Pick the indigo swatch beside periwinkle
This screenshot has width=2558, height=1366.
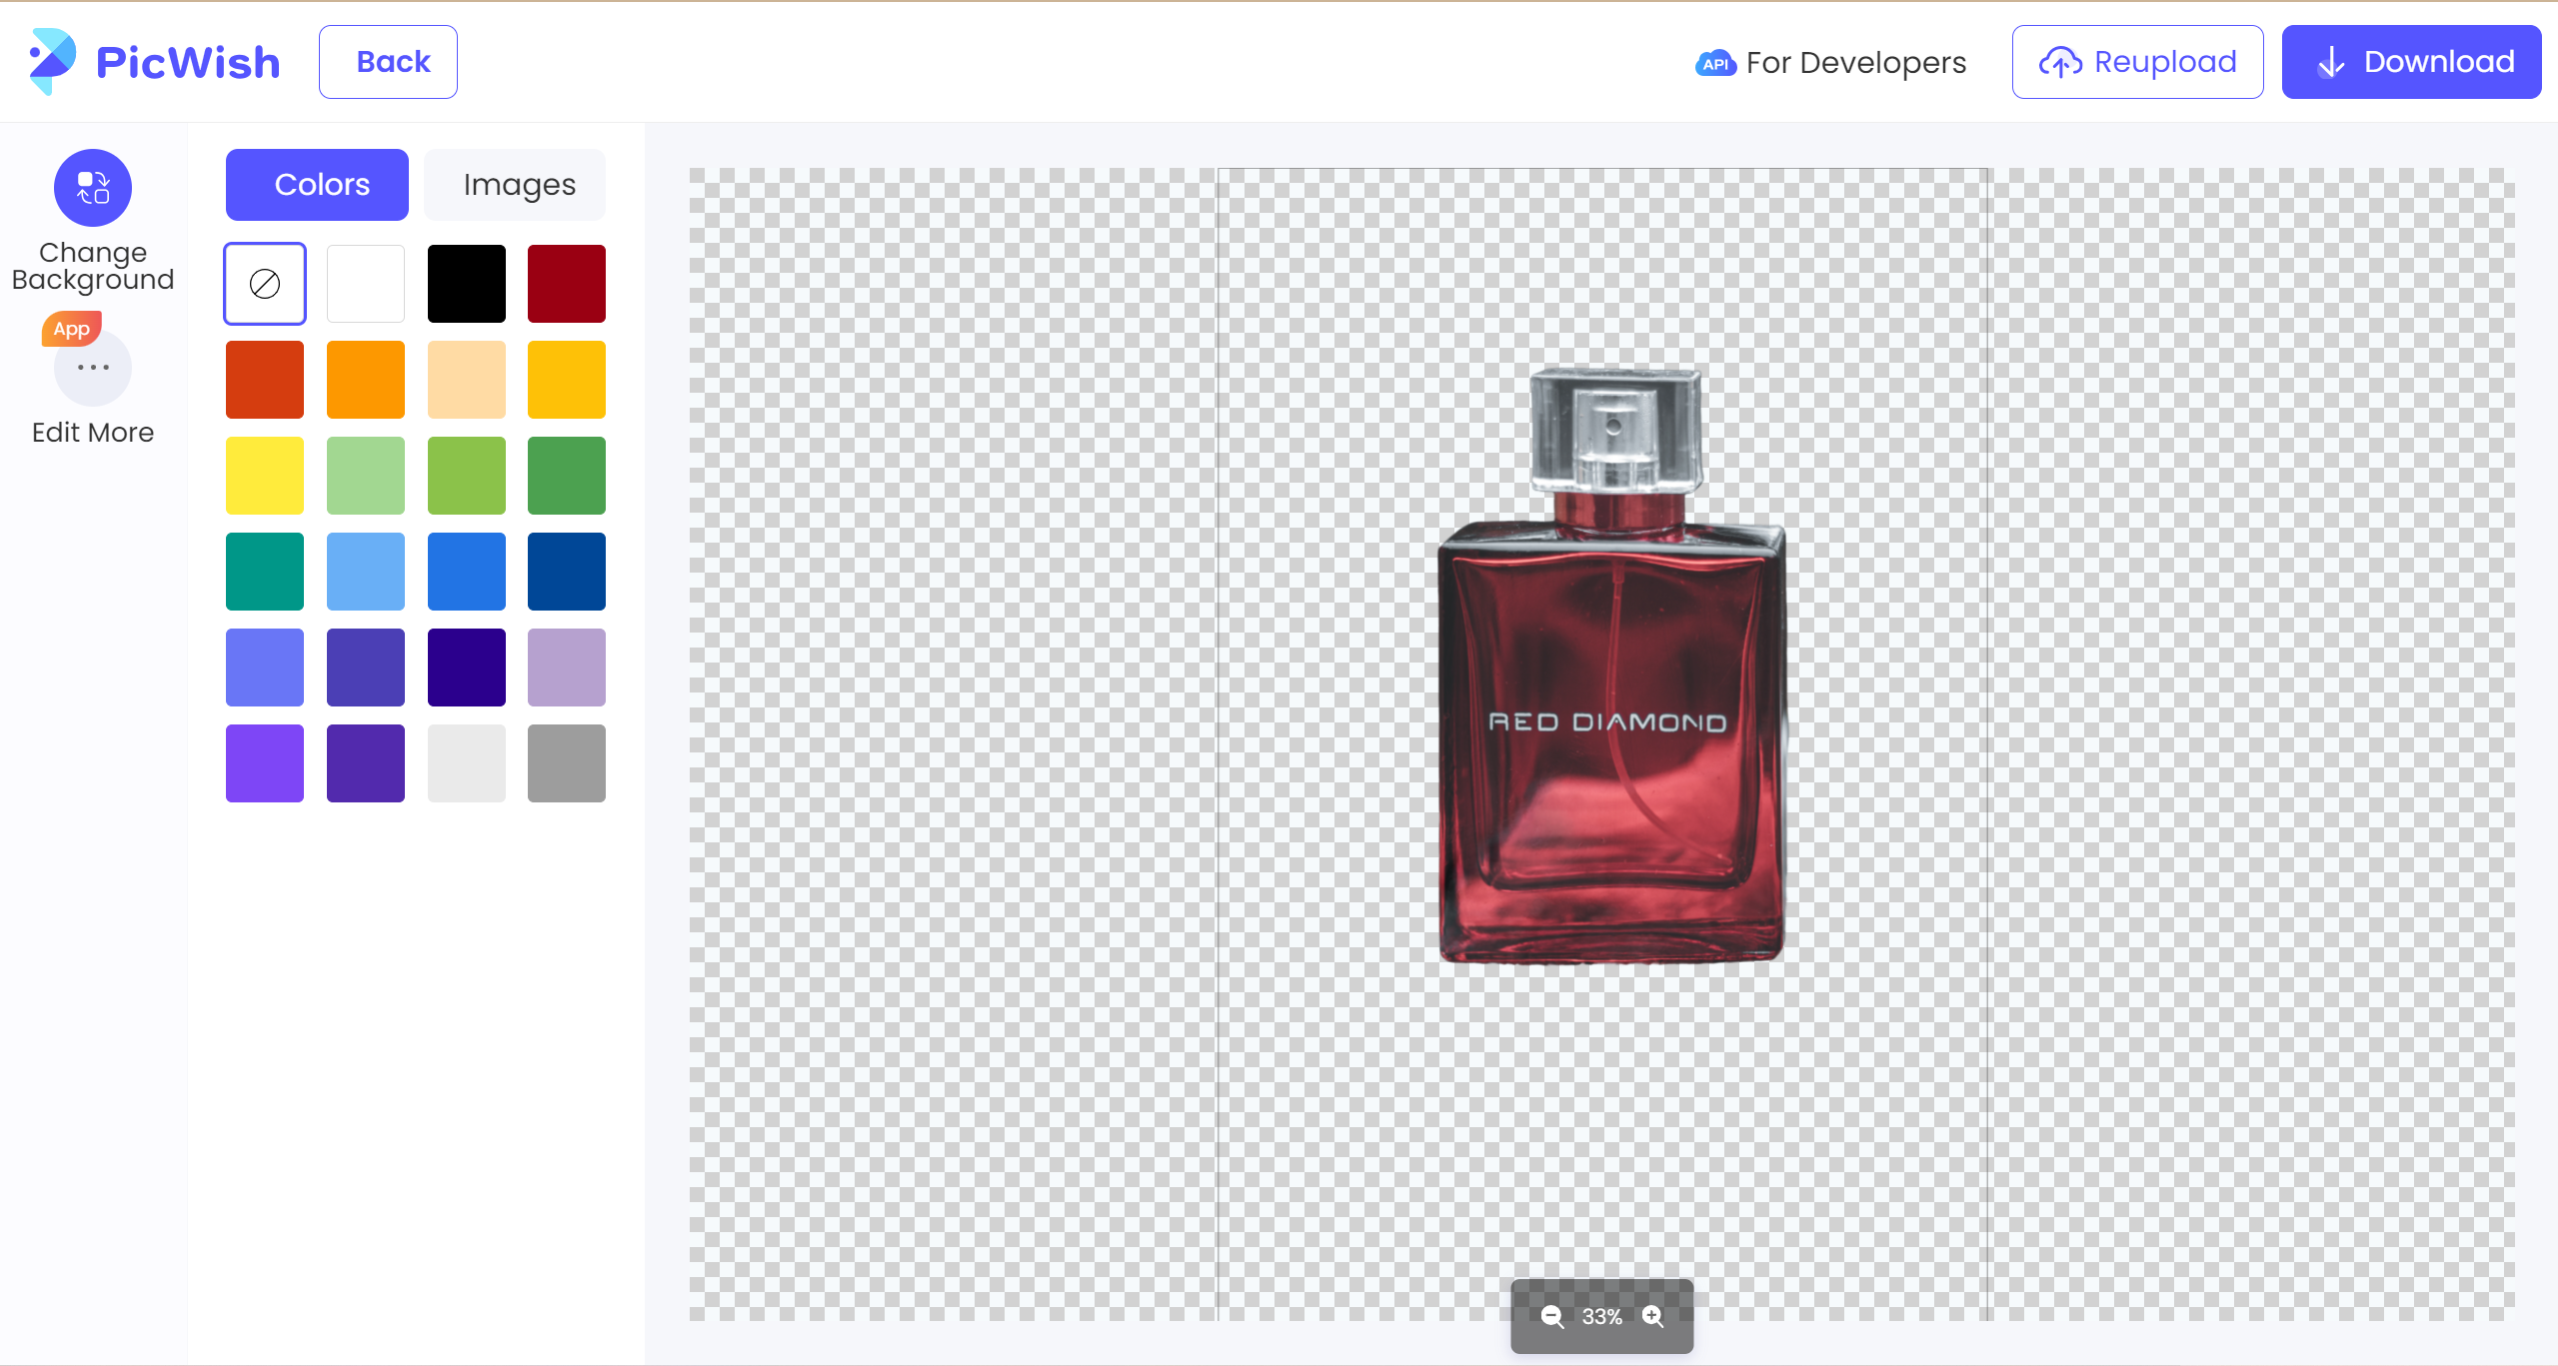tap(366, 668)
